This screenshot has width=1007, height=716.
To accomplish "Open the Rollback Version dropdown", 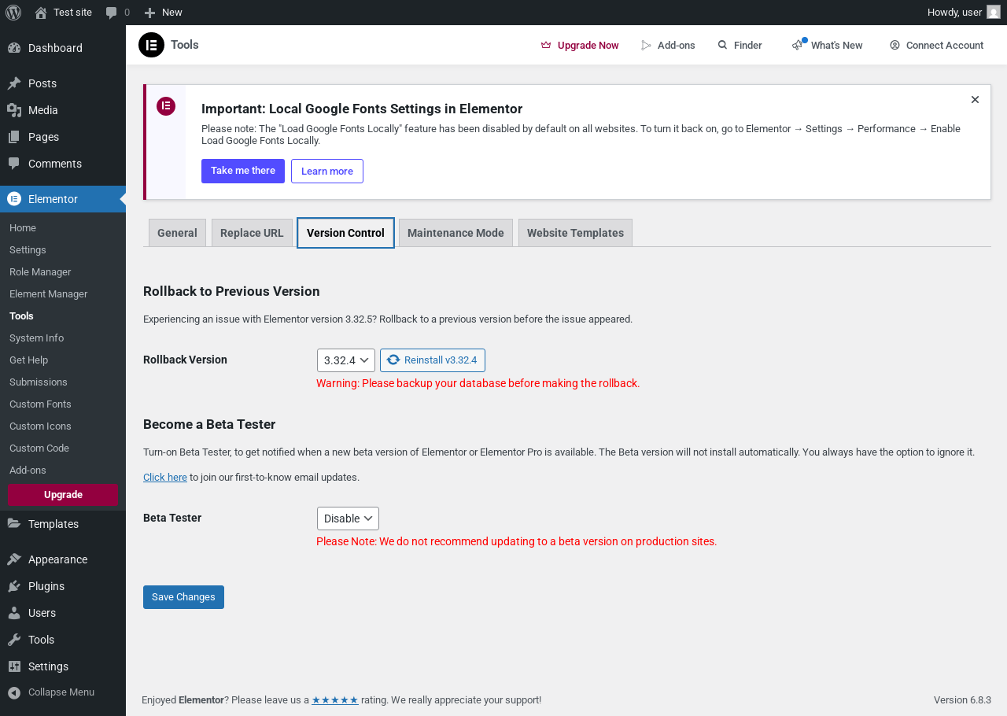I will (346, 360).
